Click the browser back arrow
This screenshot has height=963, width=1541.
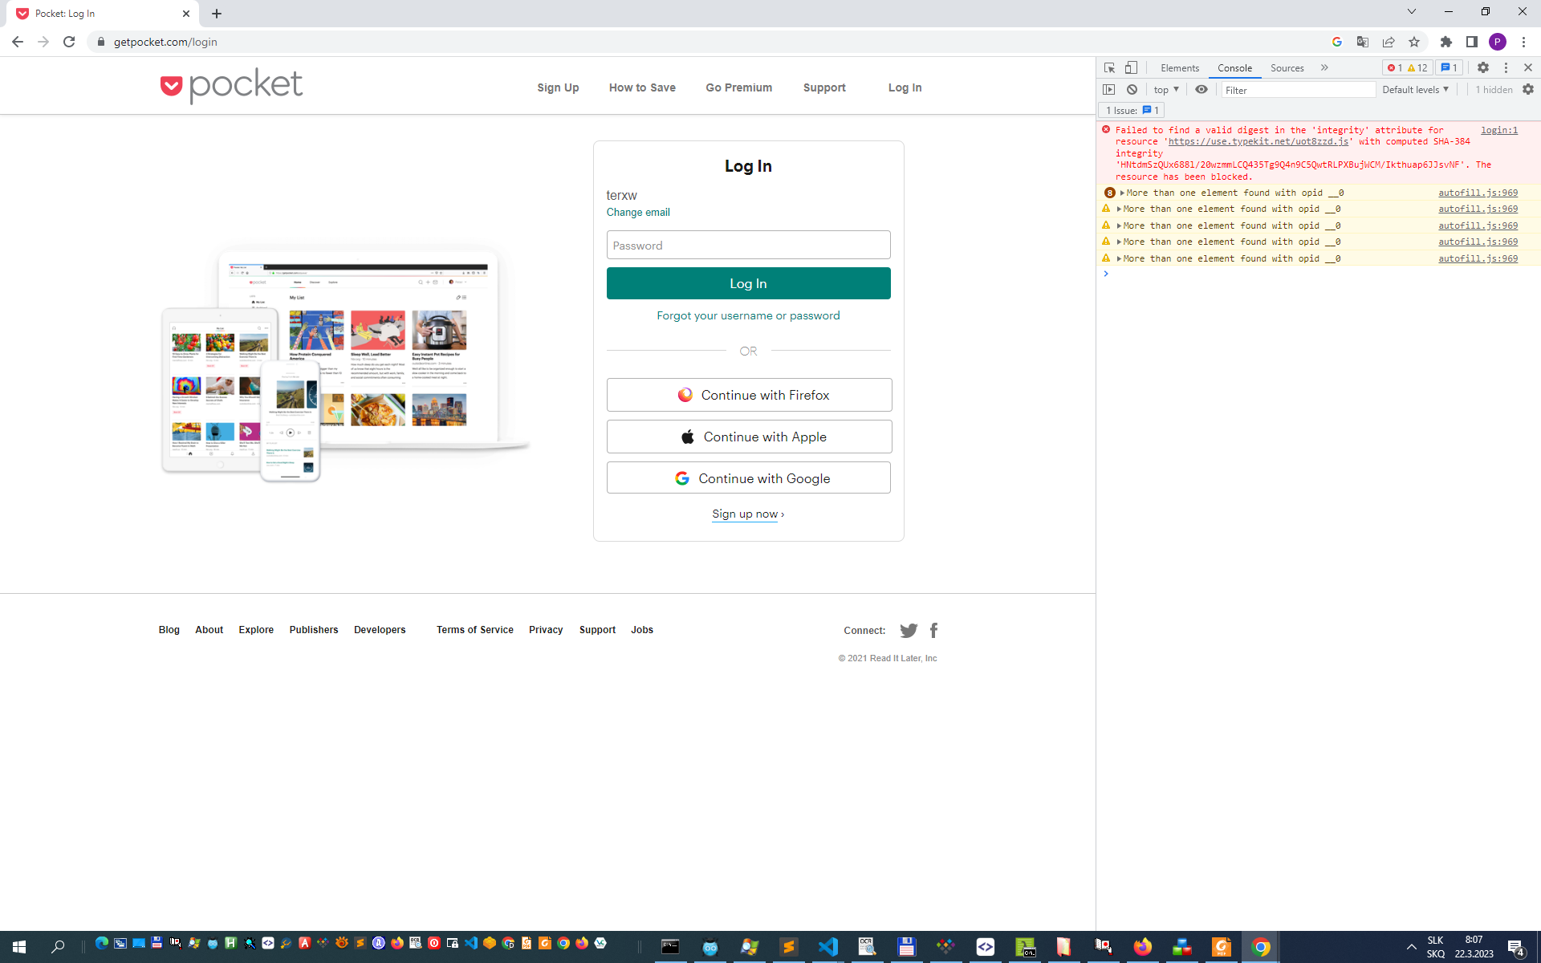18,42
